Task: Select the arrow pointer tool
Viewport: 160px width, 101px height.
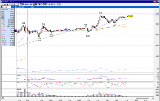Action: pyautogui.click(x=52, y=4)
